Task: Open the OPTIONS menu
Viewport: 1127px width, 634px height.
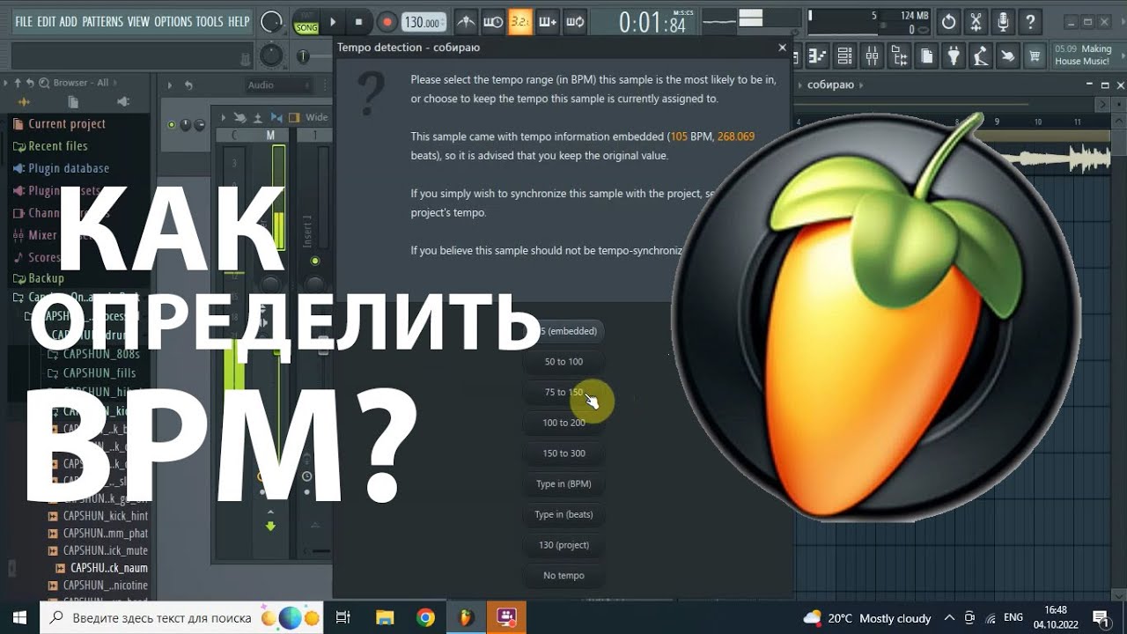Action: (173, 21)
